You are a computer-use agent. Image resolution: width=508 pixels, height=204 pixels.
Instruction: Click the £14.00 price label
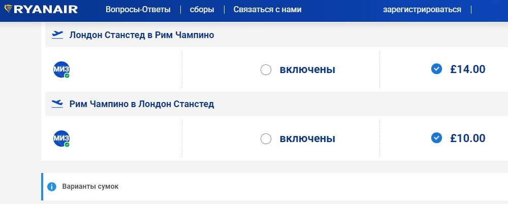467,69
